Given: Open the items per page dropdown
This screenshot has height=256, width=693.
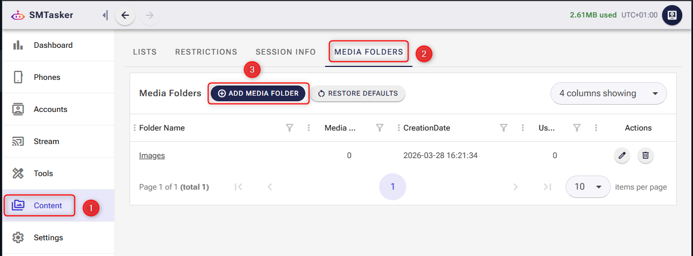Looking at the screenshot, I should [x=588, y=187].
